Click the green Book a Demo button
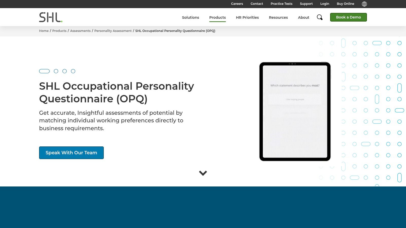The height and width of the screenshot is (228, 406). [348, 17]
